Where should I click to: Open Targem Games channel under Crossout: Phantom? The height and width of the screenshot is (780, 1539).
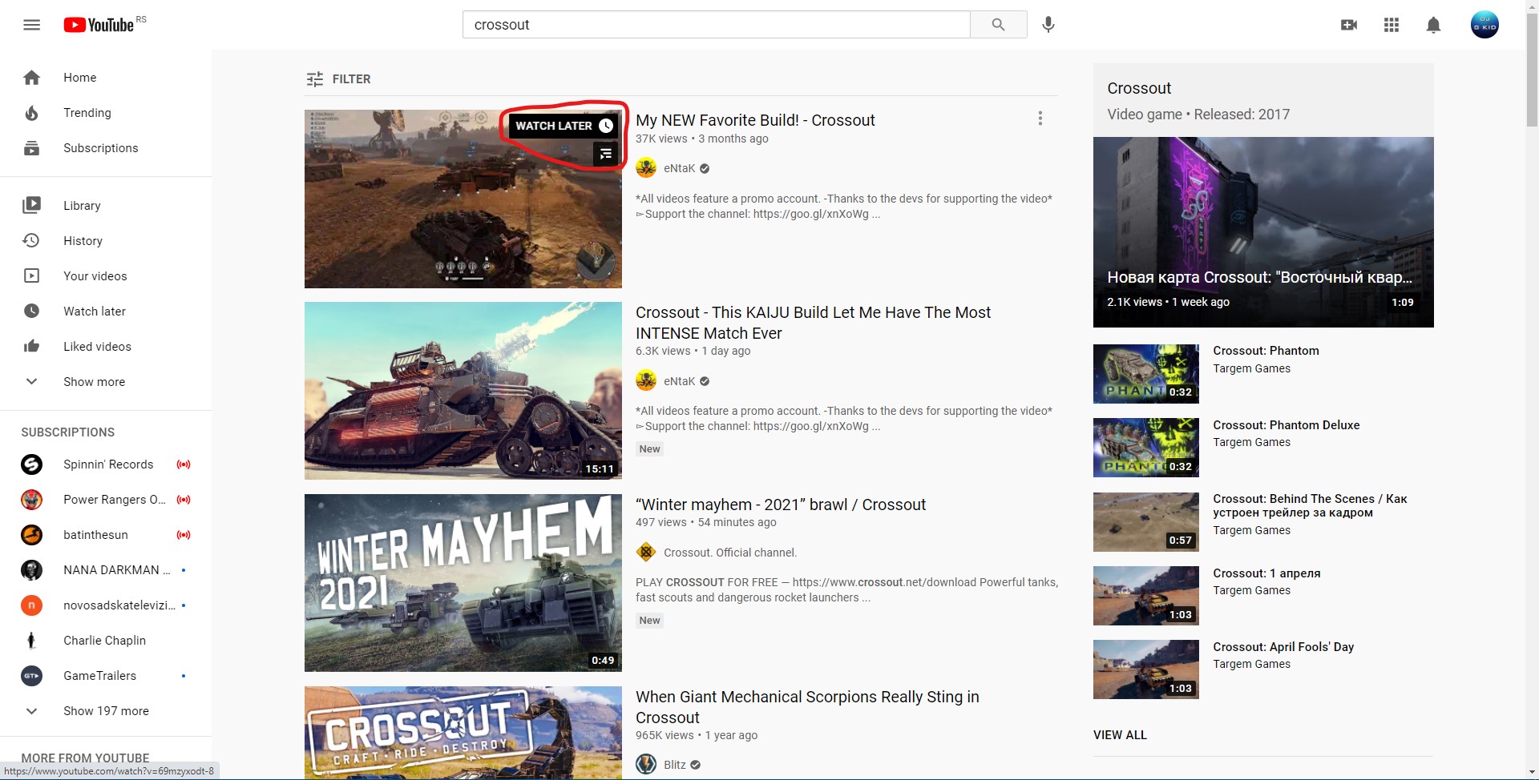(x=1251, y=368)
